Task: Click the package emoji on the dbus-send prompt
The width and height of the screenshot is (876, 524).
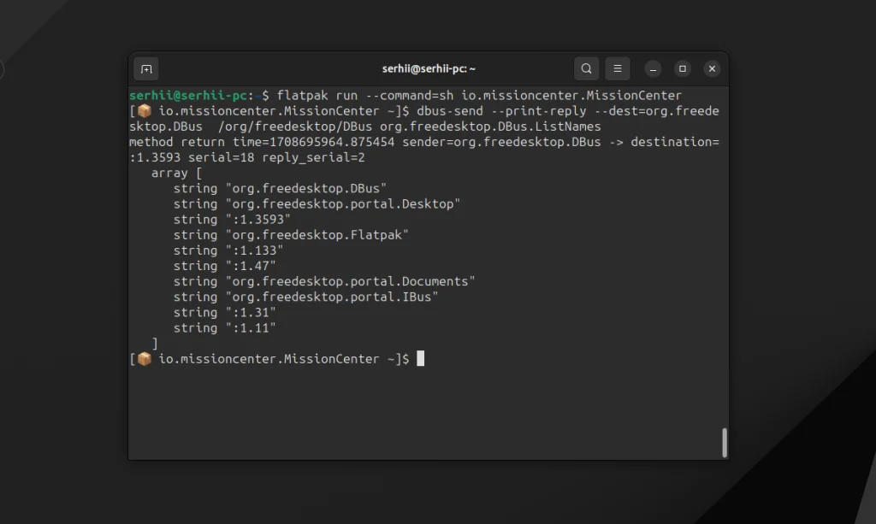Action: pyautogui.click(x=145, y=111)
